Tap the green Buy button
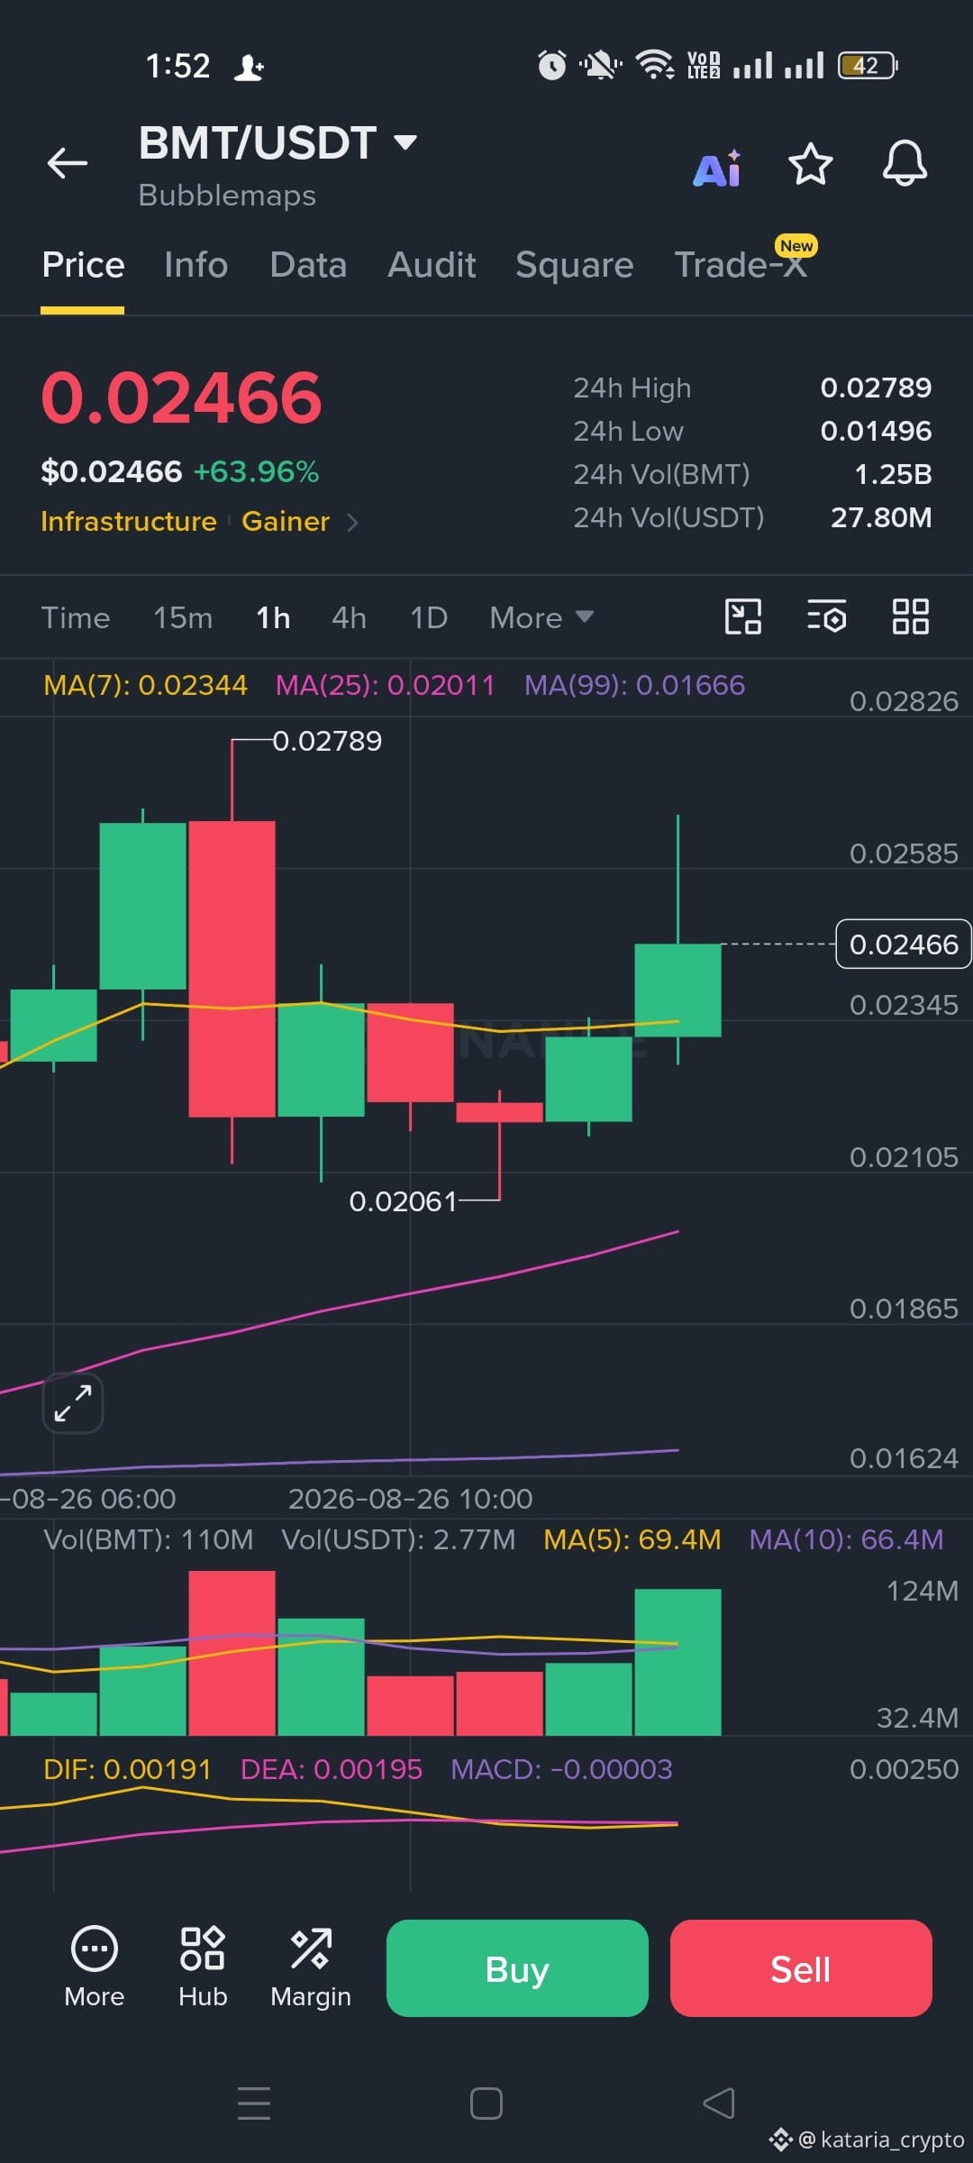The image size is (973, 2163). coord(517,1968)
